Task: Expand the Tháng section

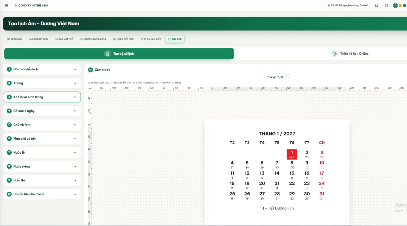Action: tap(42, 83)
